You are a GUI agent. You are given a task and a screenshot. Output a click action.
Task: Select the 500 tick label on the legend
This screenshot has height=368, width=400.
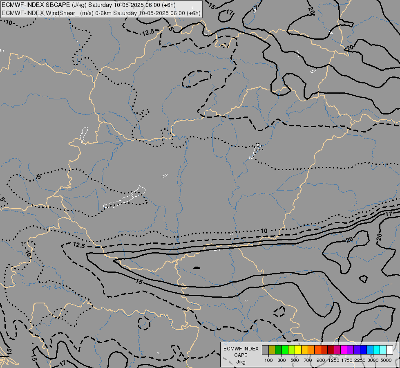295,360
